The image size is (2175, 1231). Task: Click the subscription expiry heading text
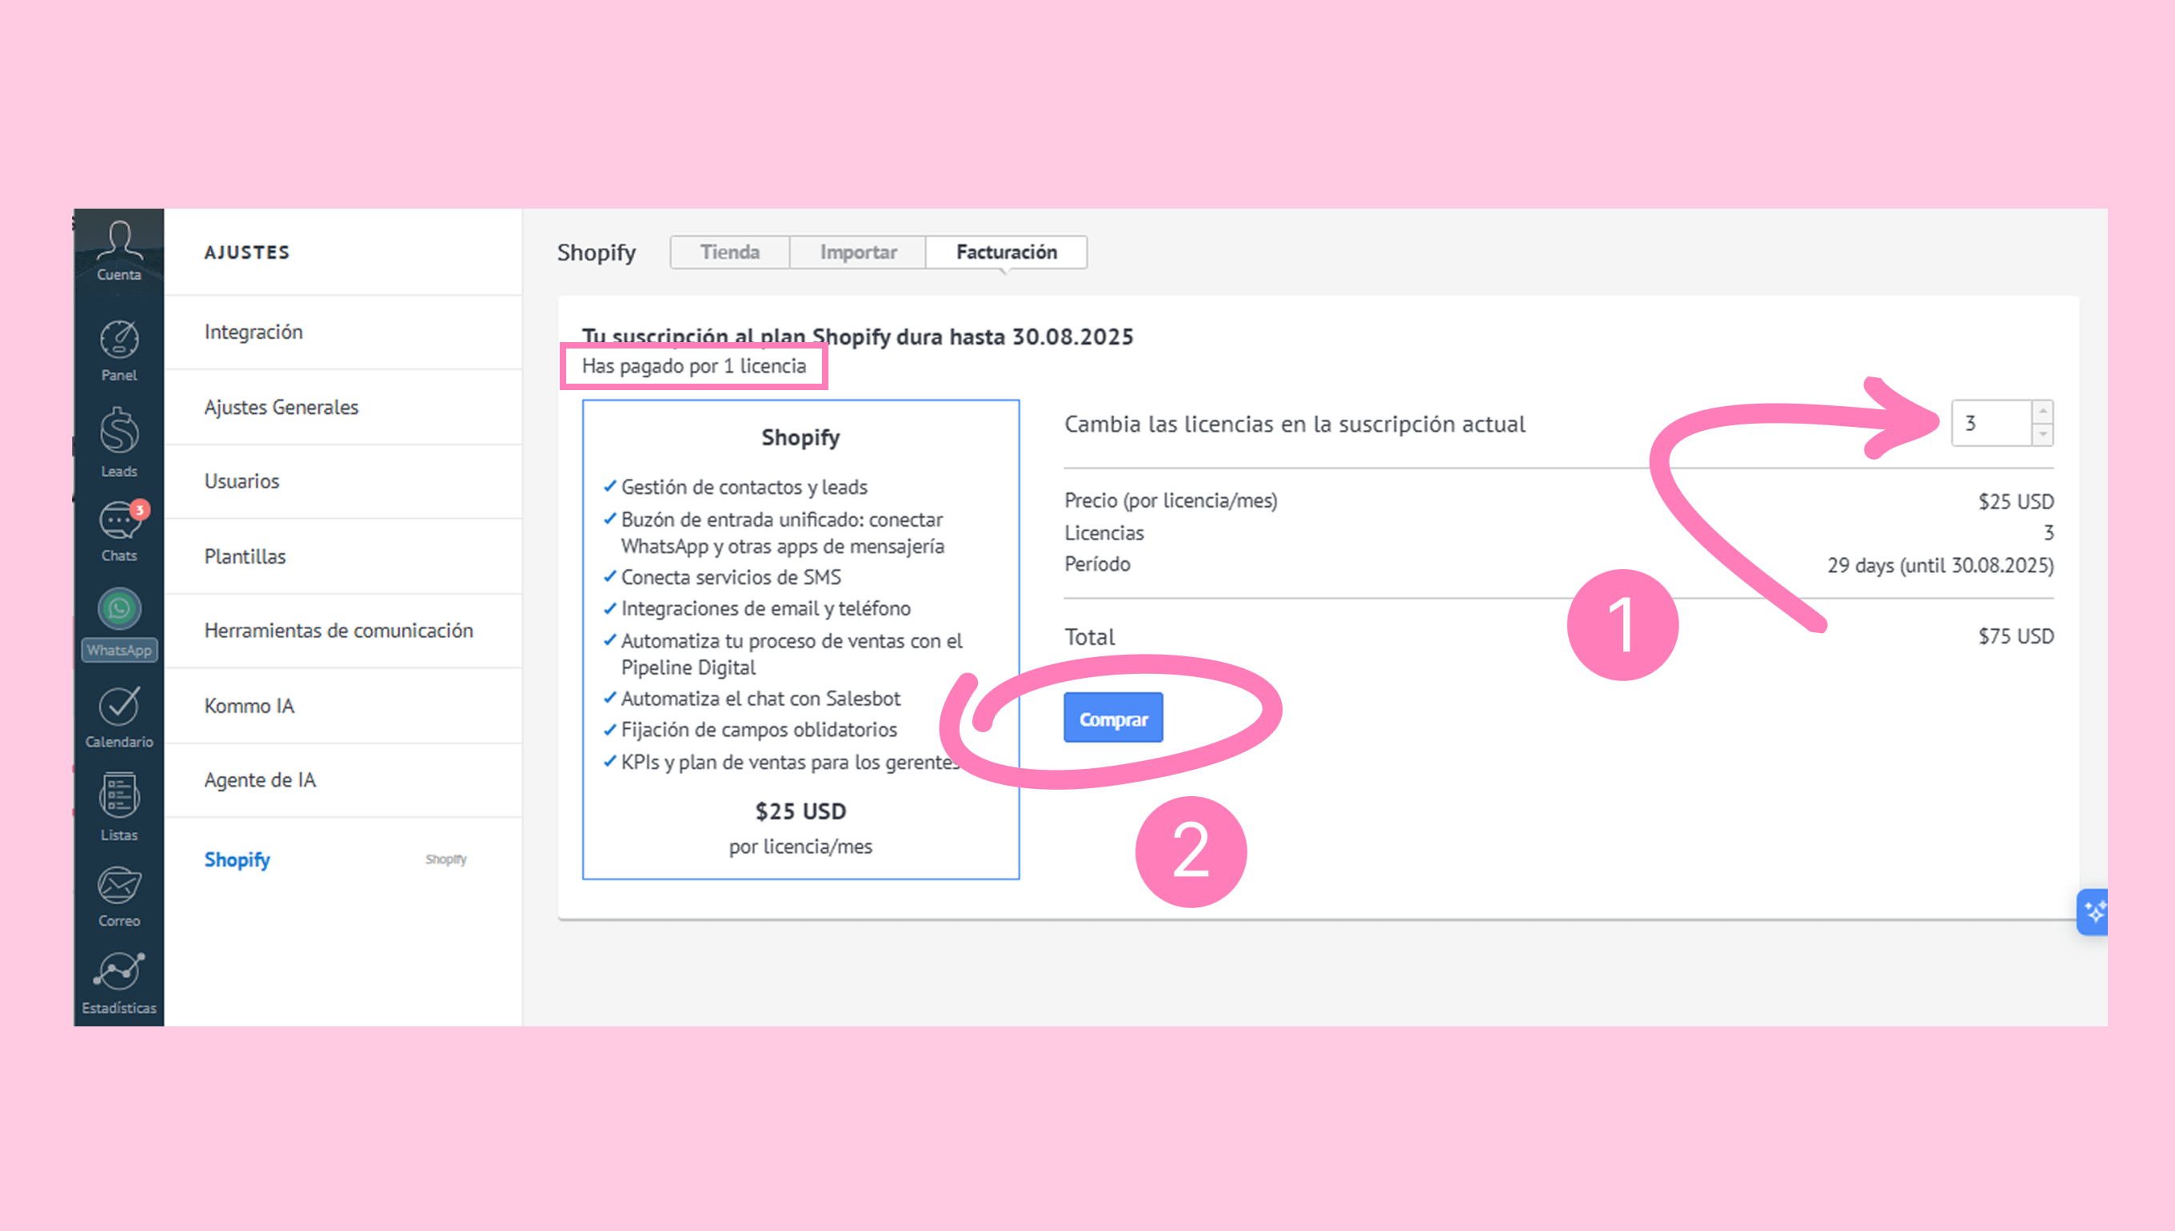(857, 337)
